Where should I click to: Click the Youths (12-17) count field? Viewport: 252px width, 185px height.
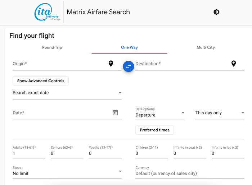[x=105, y=152]
